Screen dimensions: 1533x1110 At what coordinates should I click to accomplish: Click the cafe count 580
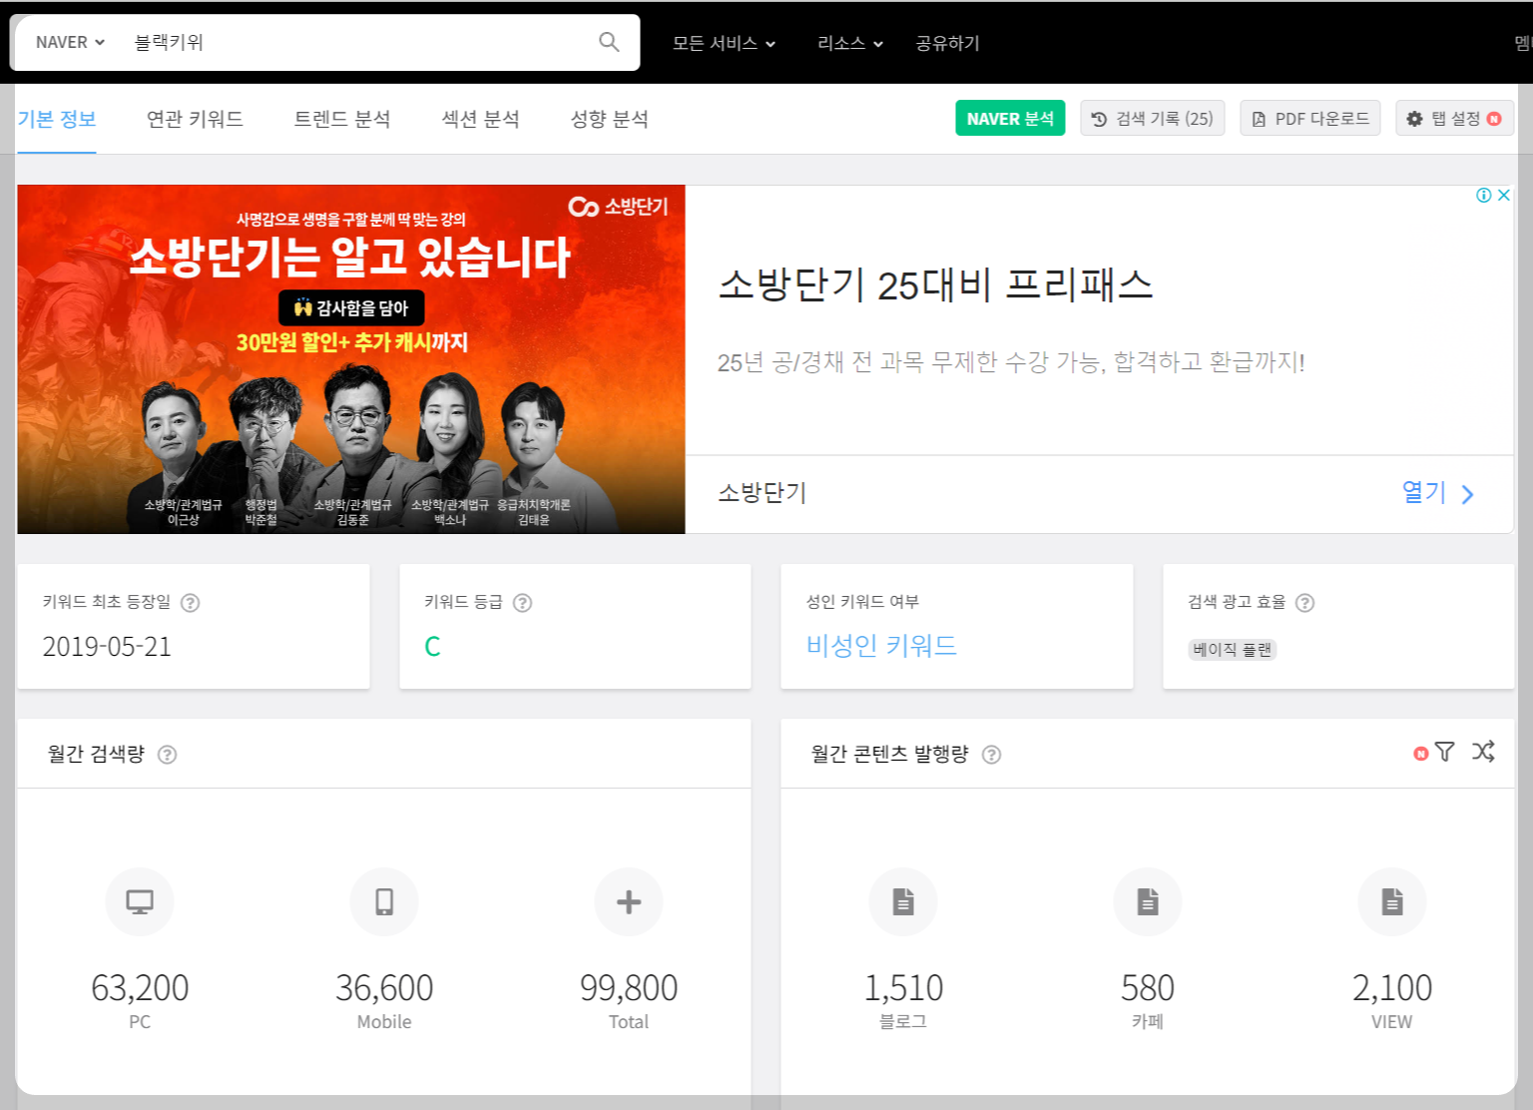1148,988
